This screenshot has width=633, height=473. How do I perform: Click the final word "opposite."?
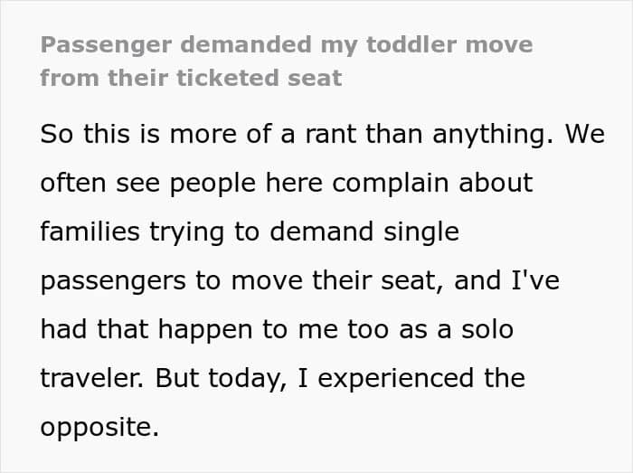(x=99, y=428)
